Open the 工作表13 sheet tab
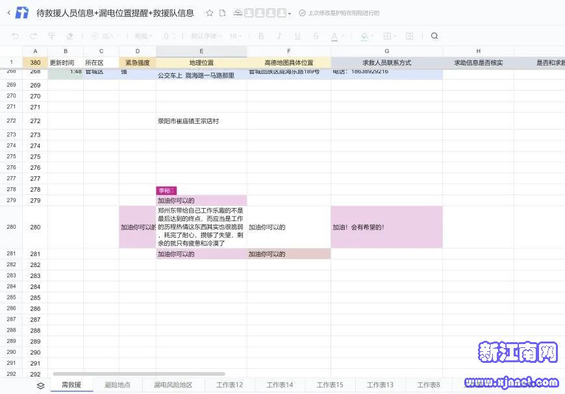Image resolution: width=565 pixels, height=394 pixels. click(380, 385)
